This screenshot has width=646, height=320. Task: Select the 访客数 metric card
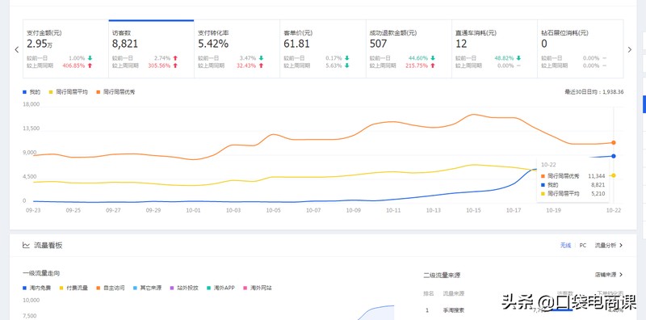click(x=151, y=49)
